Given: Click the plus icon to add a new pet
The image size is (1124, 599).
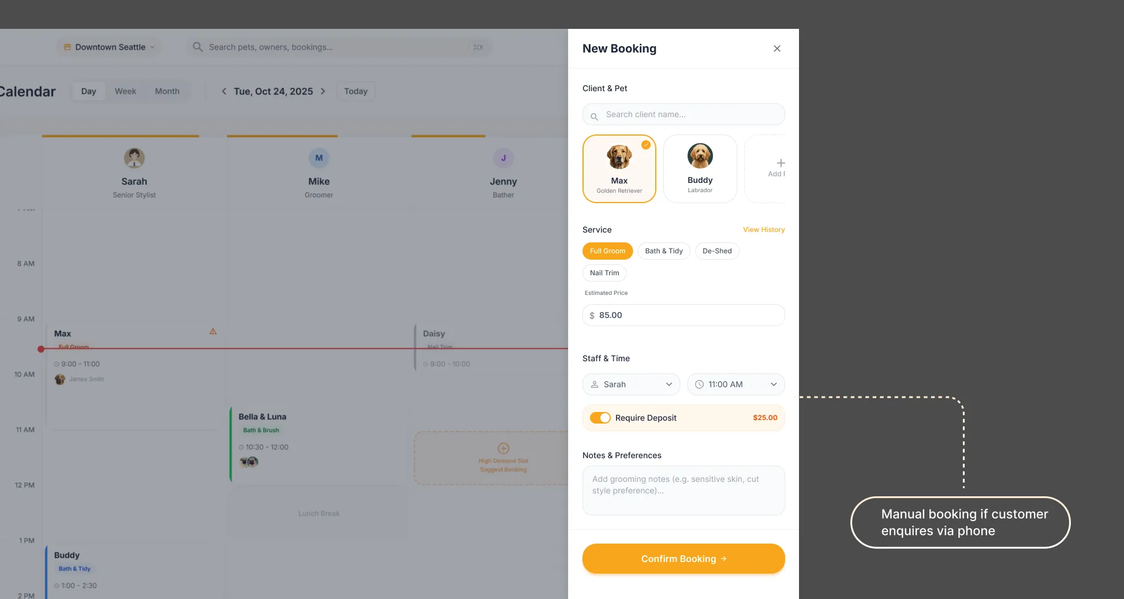Looking at the screenshot, I should [781, 163].
